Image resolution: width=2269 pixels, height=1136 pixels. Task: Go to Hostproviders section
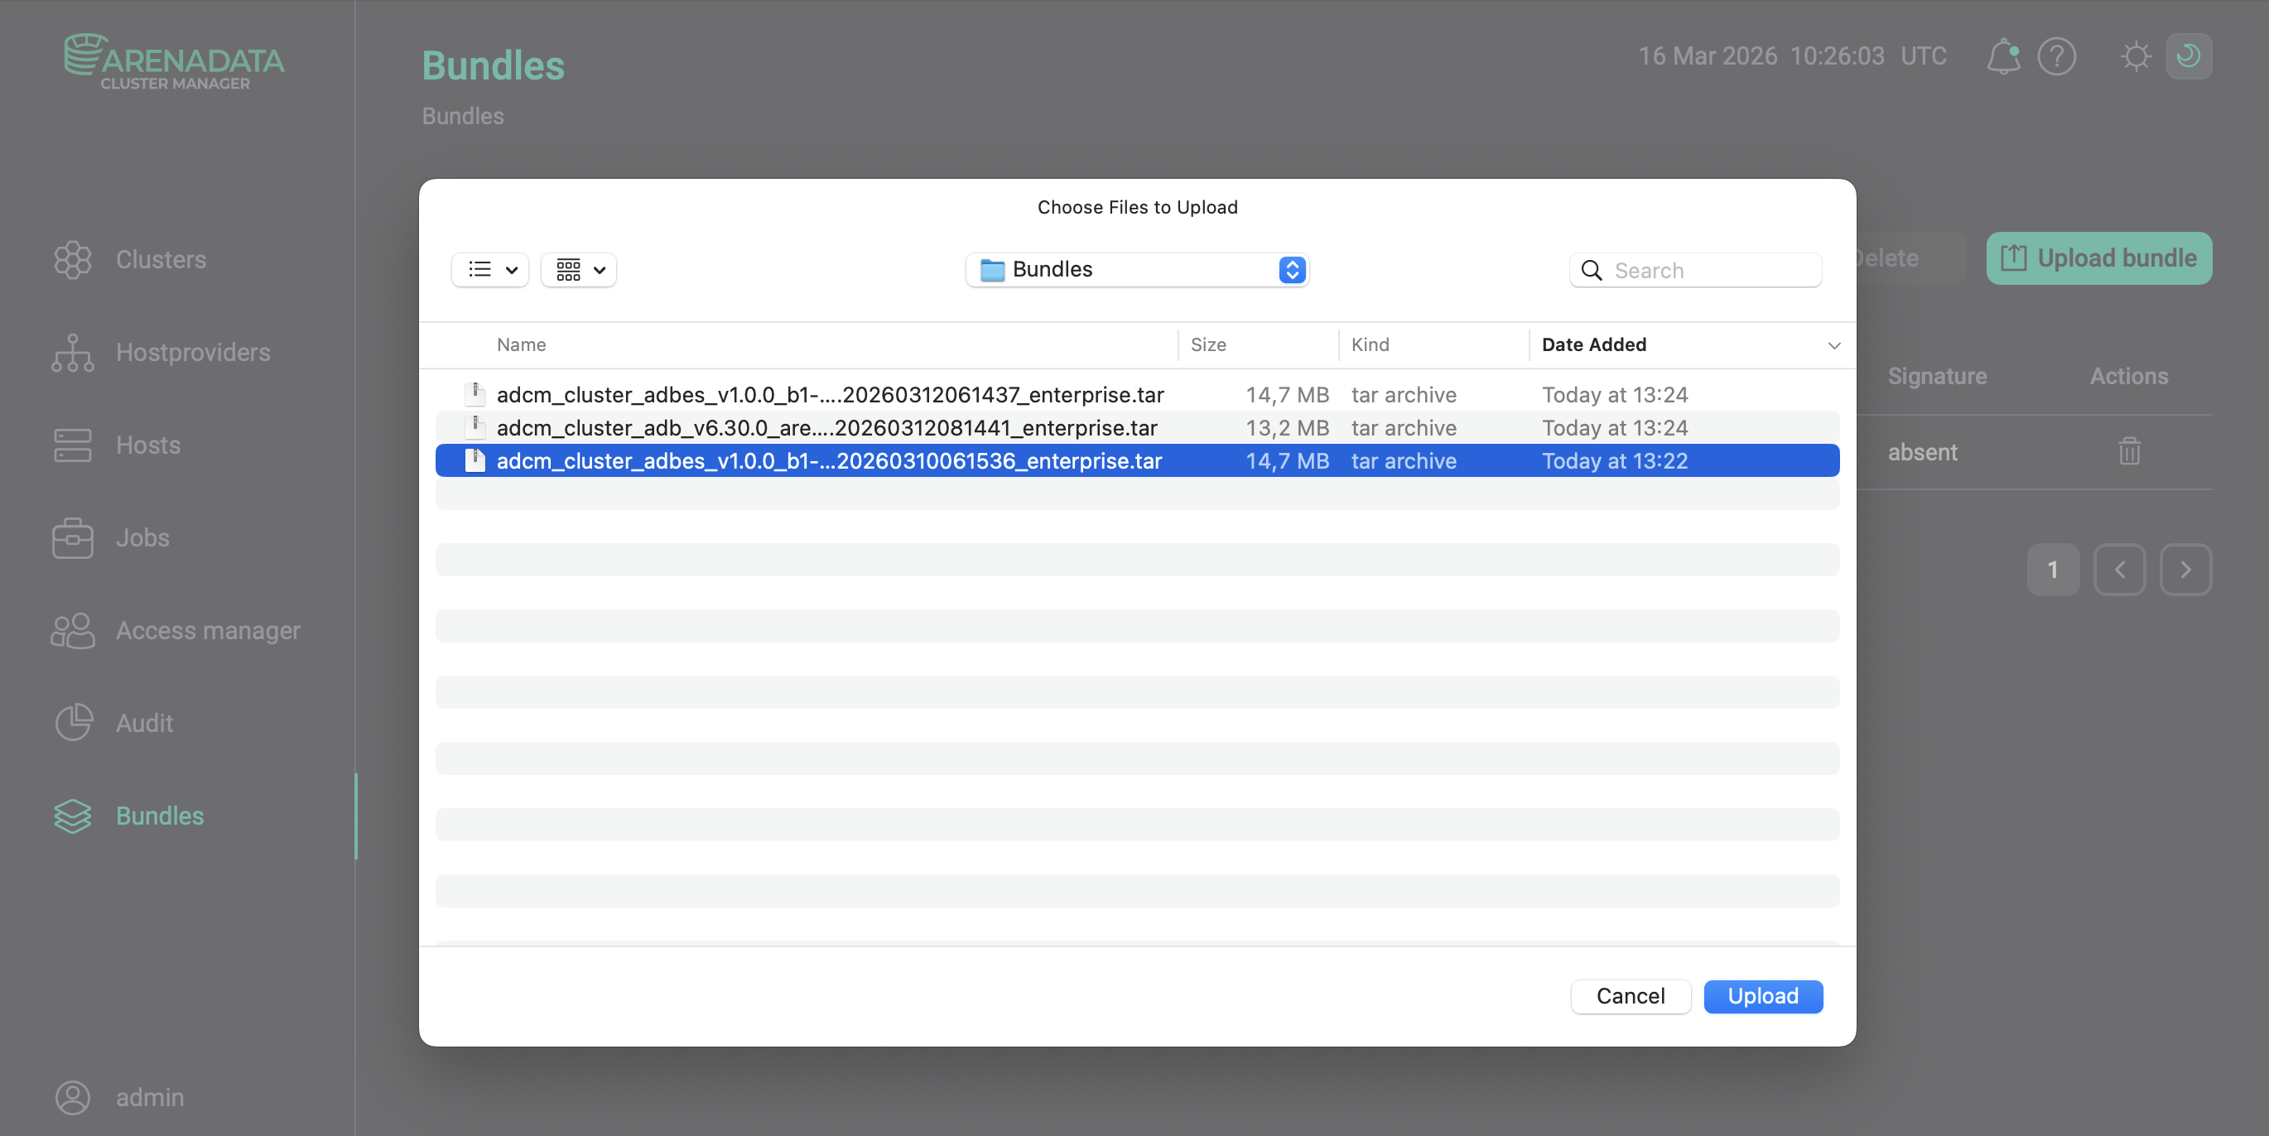(x=192, y=352)
